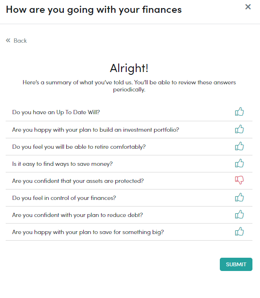
Task: Click thumbs up for Up To Date Will
Action: pyautogui.click(x=239, y=111)
